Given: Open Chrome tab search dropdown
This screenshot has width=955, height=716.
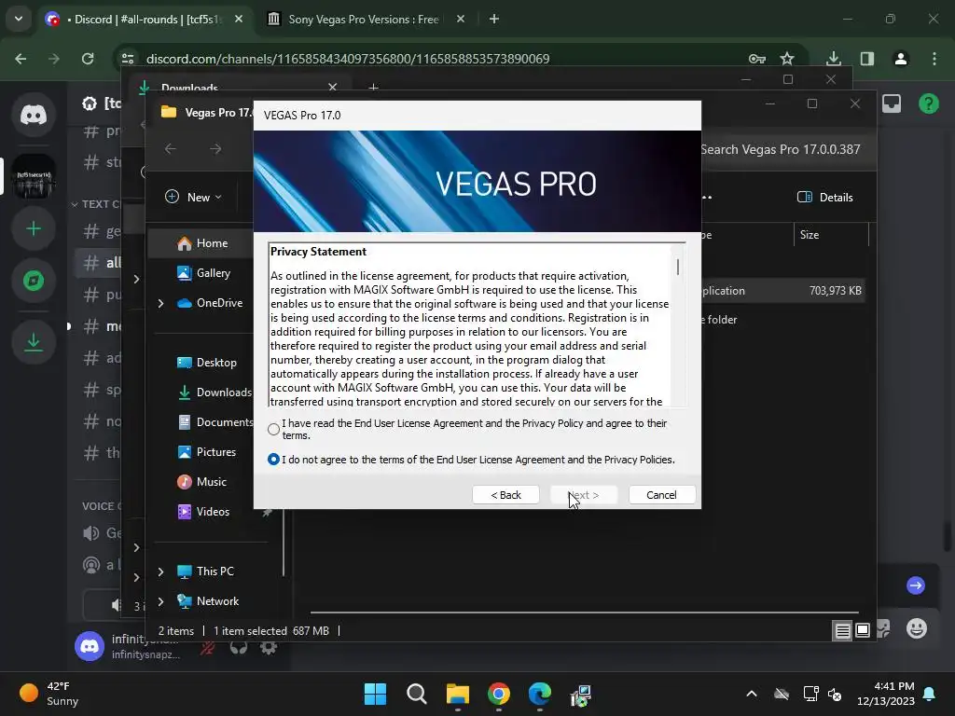Looking at the screenshot, I should [19, 19].
